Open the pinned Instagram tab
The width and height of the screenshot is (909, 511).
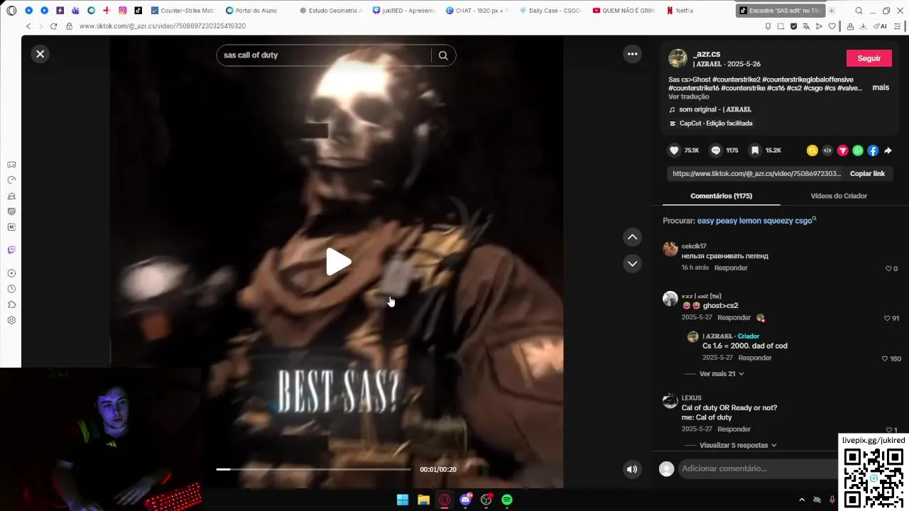click(x=122, y=11)
